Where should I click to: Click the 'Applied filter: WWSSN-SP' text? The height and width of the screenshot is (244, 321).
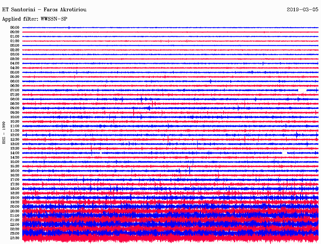[34, 19]
